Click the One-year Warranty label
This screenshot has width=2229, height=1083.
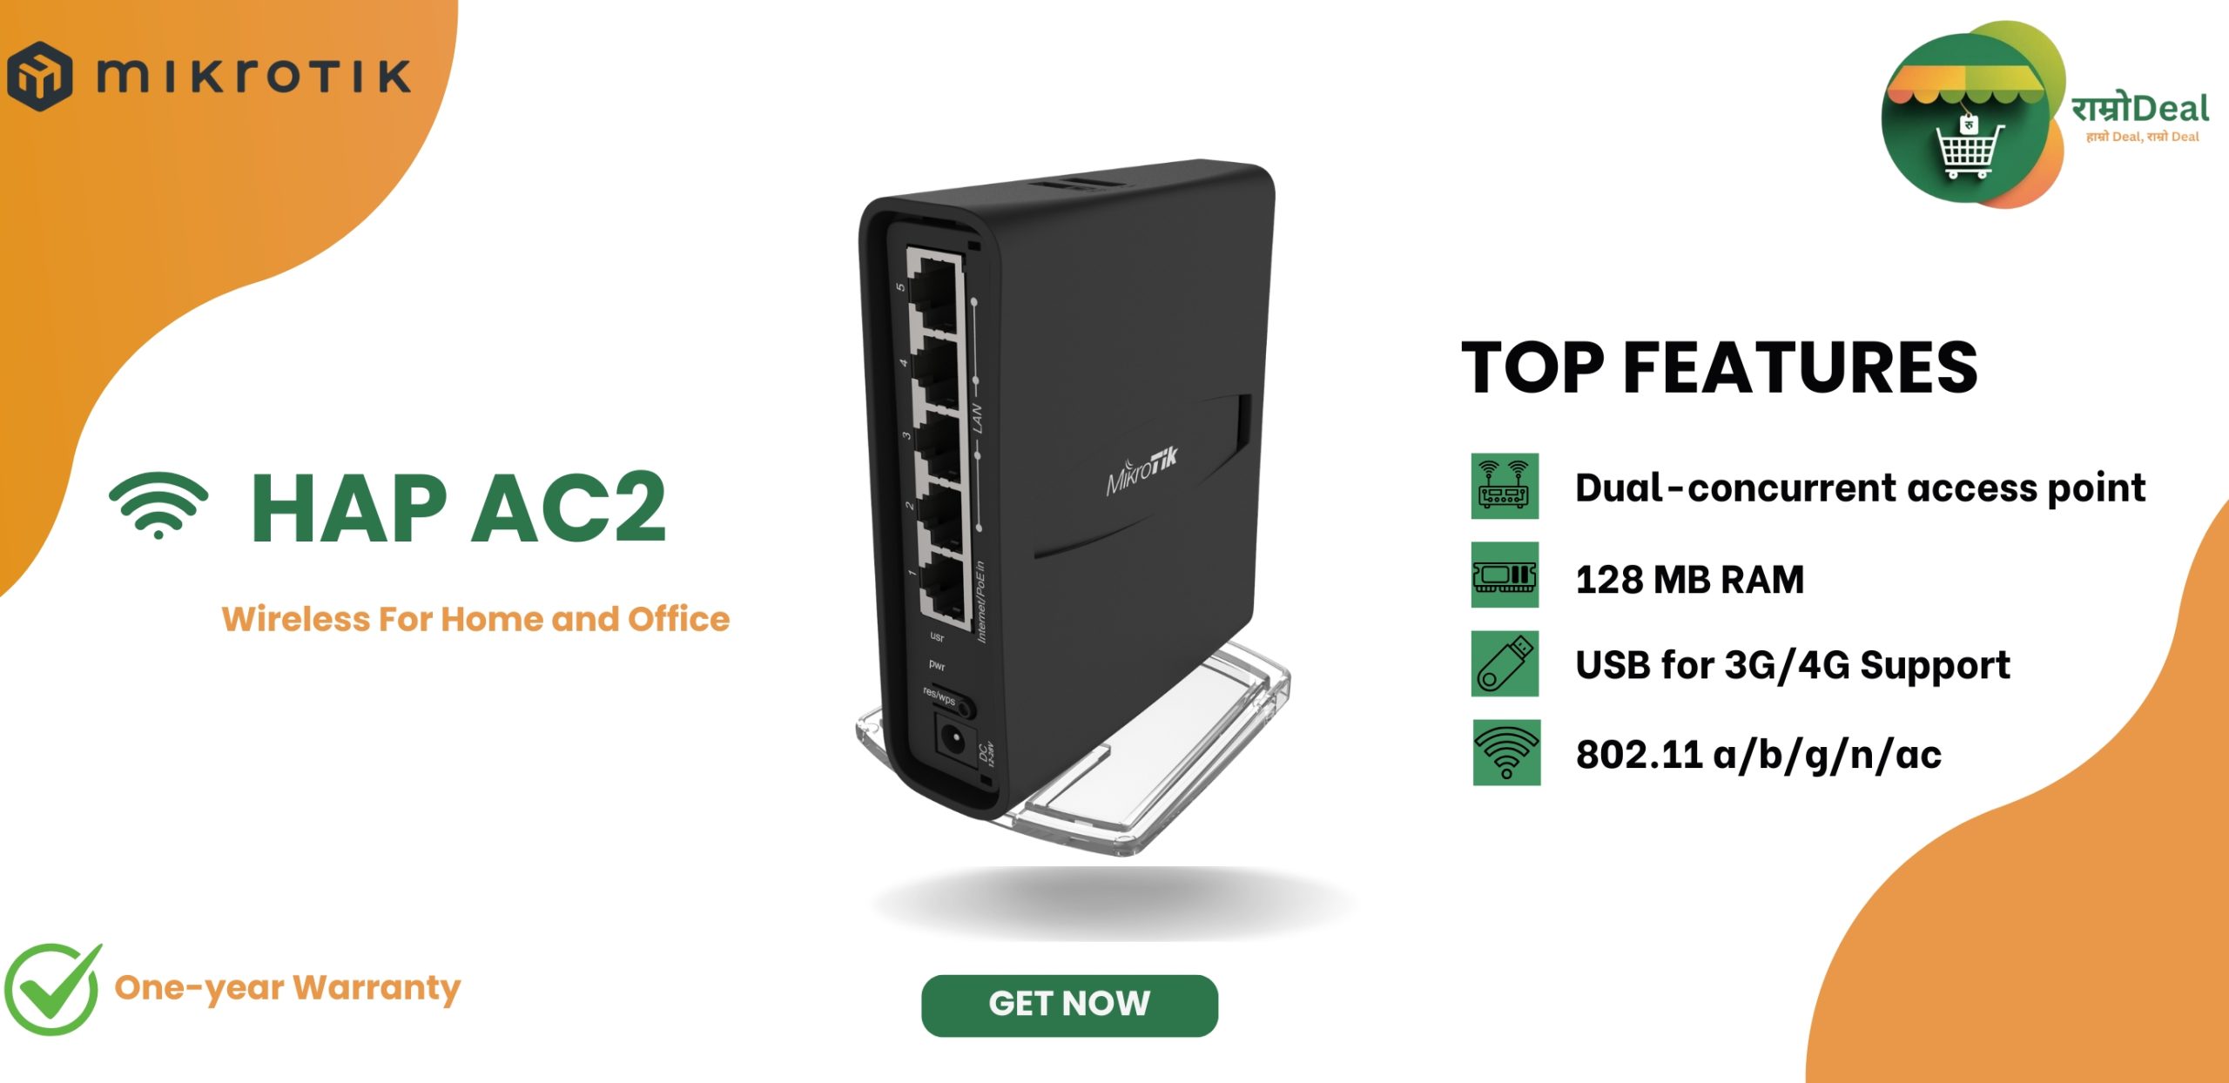(x=287, y=989)
